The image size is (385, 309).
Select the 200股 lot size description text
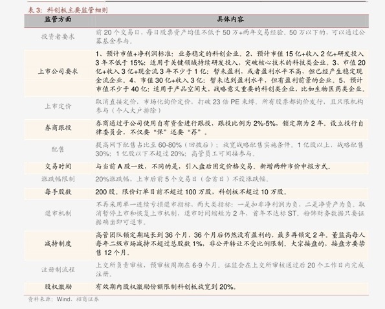click(x=192, y=192)
